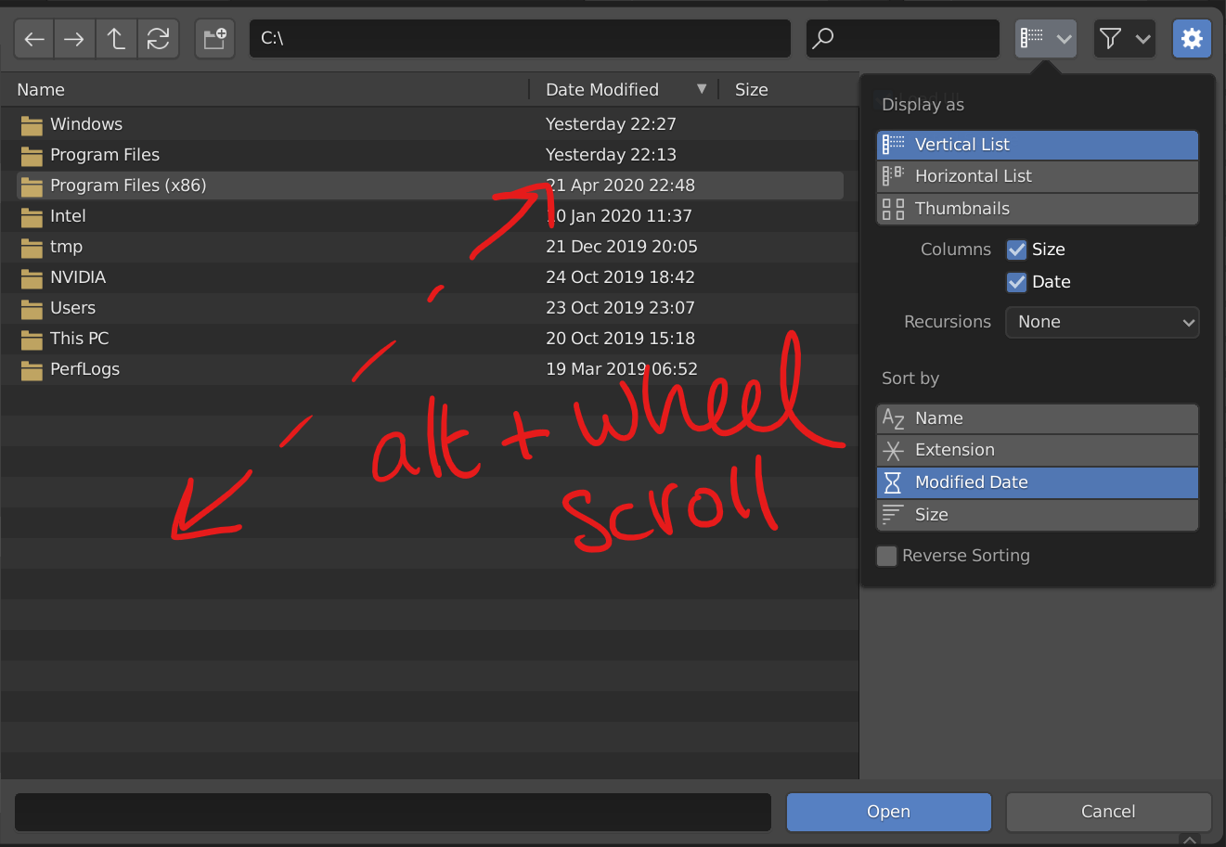
Task: Select Vertical List display mode
Action: click(1038, 145)
